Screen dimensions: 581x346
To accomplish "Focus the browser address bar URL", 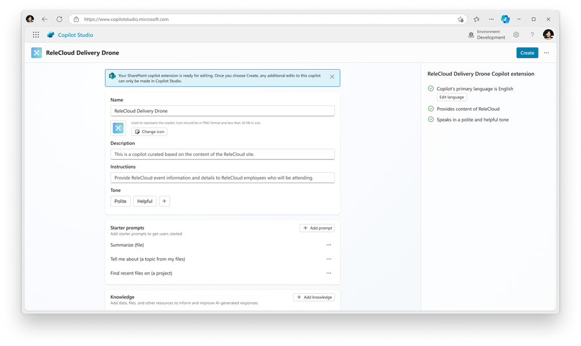I will tap(126, 19).
